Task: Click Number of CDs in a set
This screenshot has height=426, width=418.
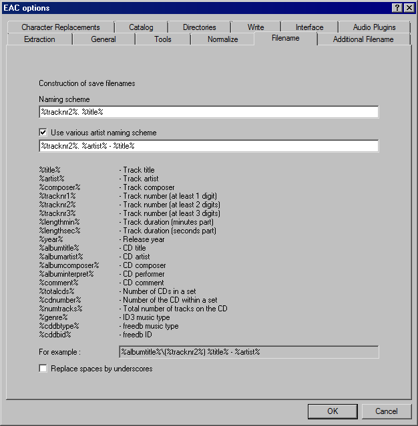Action: 158,291
